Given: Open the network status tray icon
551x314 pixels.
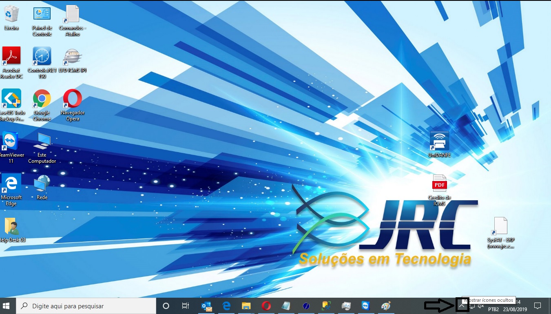Looking at the screenshot, I should pyautogui.click(x=472, y=306).
